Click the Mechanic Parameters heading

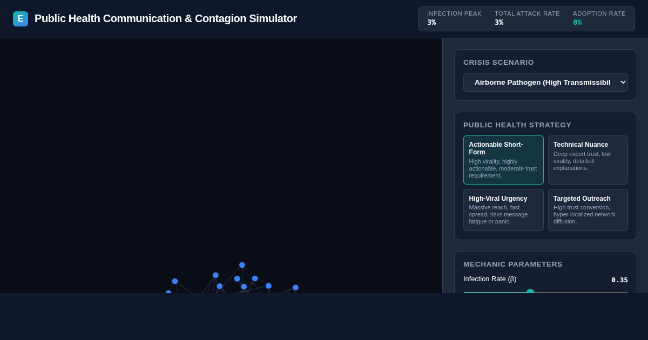tap(513, 264)
